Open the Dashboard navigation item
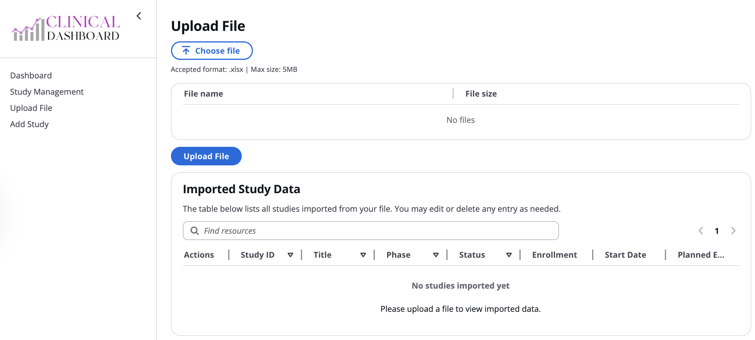Viewport: 755px width, 340px height. pyautogui.click(x=31, y=75)
